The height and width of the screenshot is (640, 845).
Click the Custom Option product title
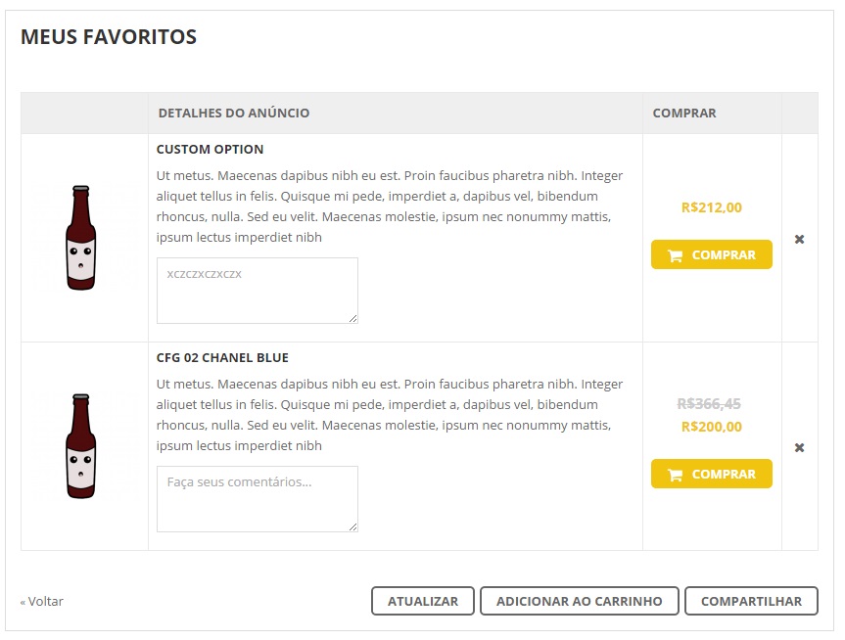tap(210, 150)
